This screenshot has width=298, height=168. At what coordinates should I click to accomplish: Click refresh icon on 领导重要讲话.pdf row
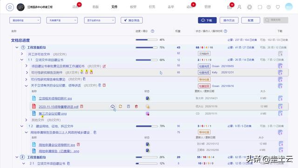[120, 106]
